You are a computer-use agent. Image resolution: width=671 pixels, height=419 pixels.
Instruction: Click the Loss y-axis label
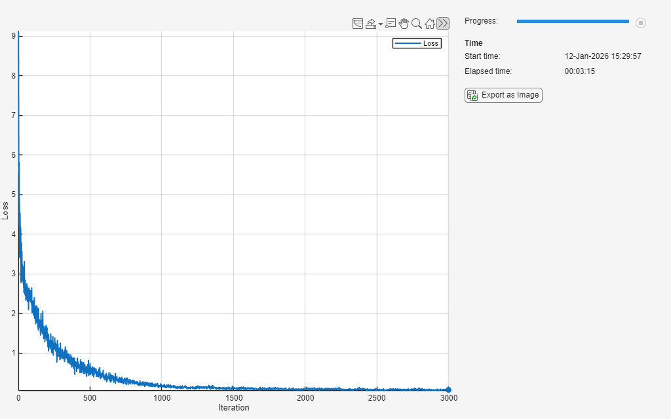click(x=5, y=210)
